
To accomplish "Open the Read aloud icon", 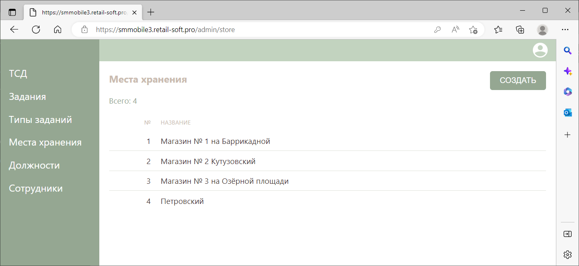I will [x=455, y=30].
